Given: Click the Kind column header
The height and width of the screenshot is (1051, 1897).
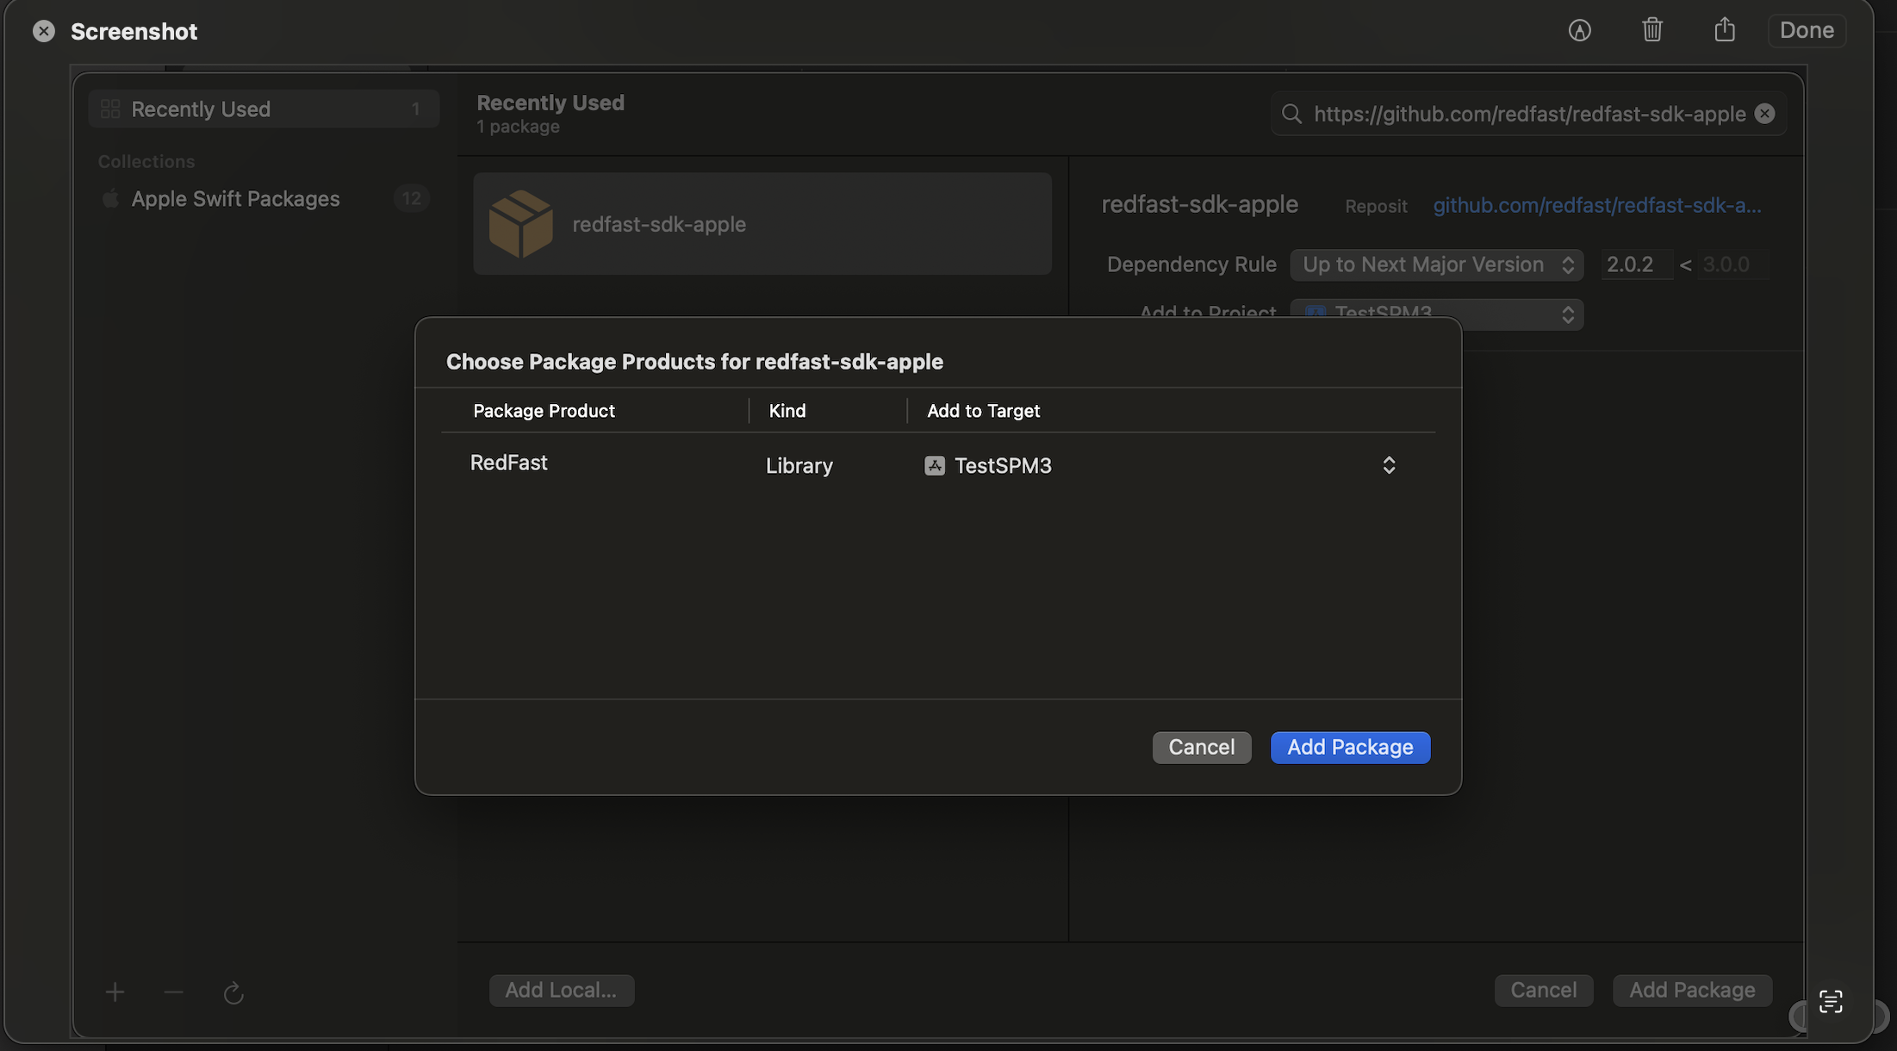Looking at the screenshot, I should coord(787,411).
